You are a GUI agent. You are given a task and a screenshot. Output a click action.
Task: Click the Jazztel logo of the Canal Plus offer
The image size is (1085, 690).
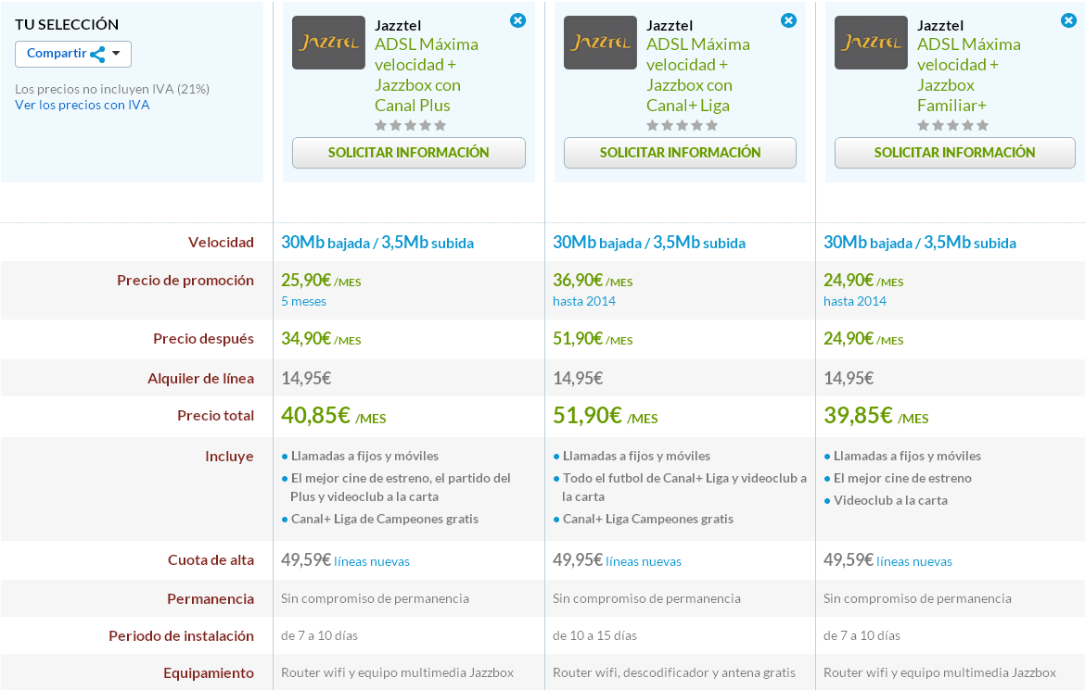328,43
